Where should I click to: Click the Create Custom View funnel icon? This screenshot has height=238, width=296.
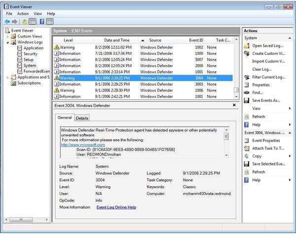point(247,53)
